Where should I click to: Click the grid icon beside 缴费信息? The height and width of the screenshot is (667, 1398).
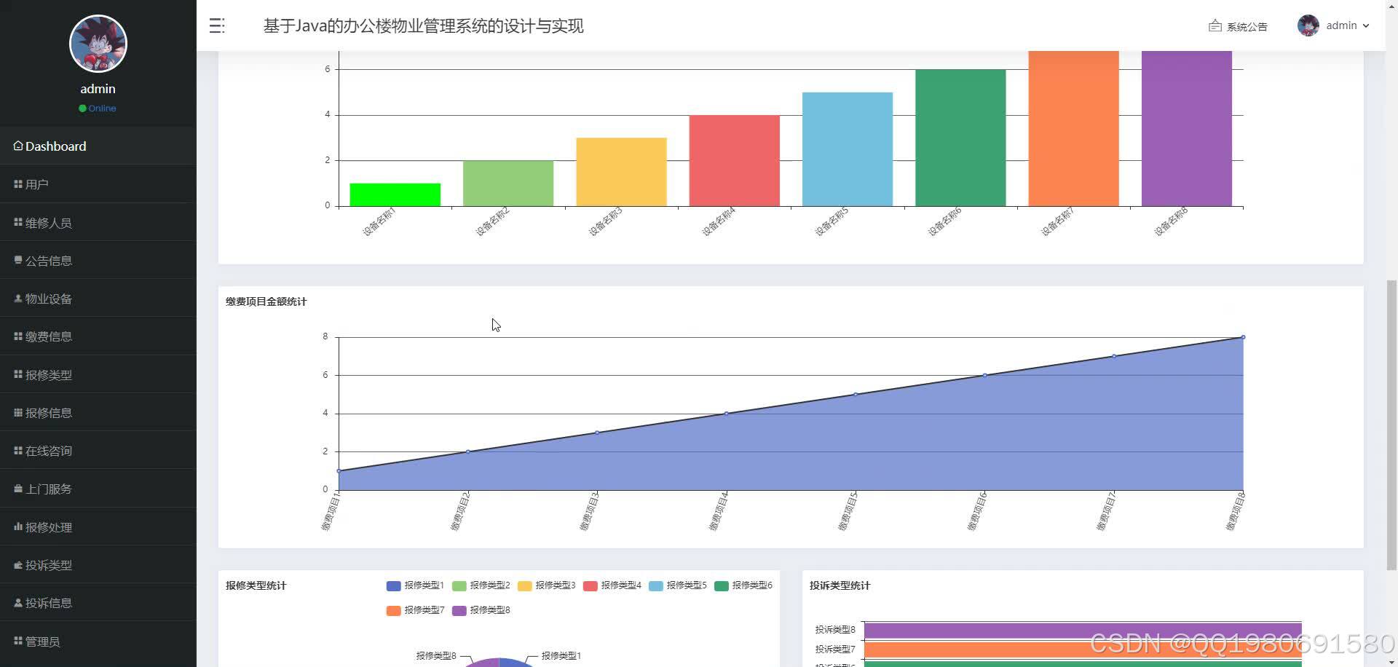tap(18, 336)
